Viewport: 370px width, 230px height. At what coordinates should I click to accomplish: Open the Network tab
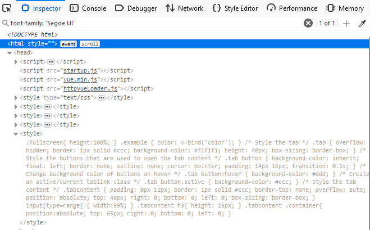[184, 8]
